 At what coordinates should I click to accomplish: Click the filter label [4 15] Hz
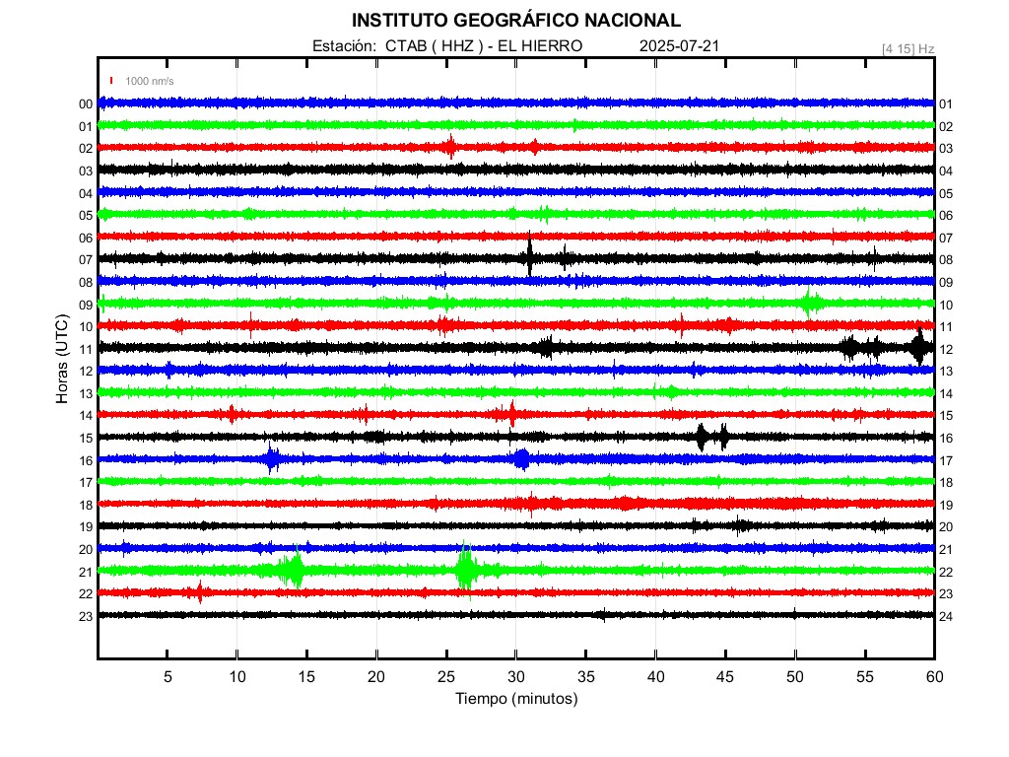[x=908, y=49]
